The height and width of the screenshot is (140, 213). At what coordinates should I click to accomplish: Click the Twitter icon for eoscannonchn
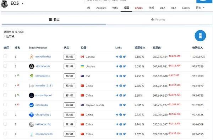pyautogui.click(x=125, y=134)
